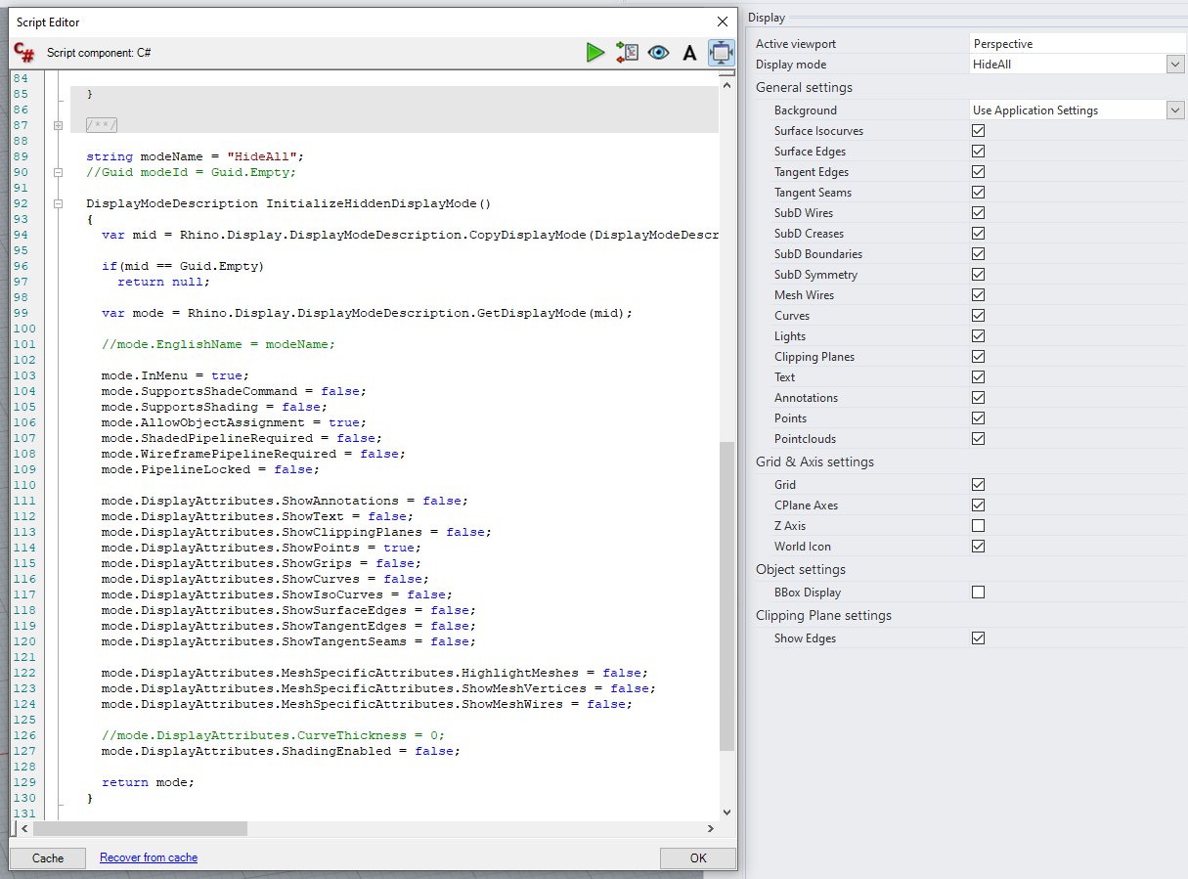1188x879 pixels.
Task: Uncheck the Curves checkbox
Action: (978, 316)
